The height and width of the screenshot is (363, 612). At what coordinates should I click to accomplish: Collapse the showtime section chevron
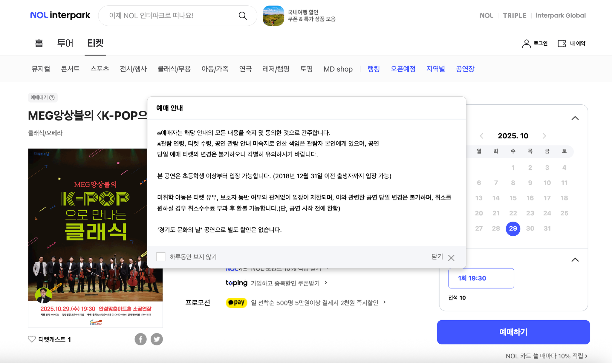tap(575, 260)
